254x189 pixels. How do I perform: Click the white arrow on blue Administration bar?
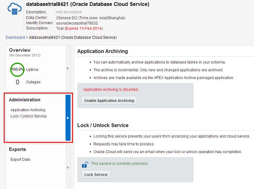pos(68,118)
